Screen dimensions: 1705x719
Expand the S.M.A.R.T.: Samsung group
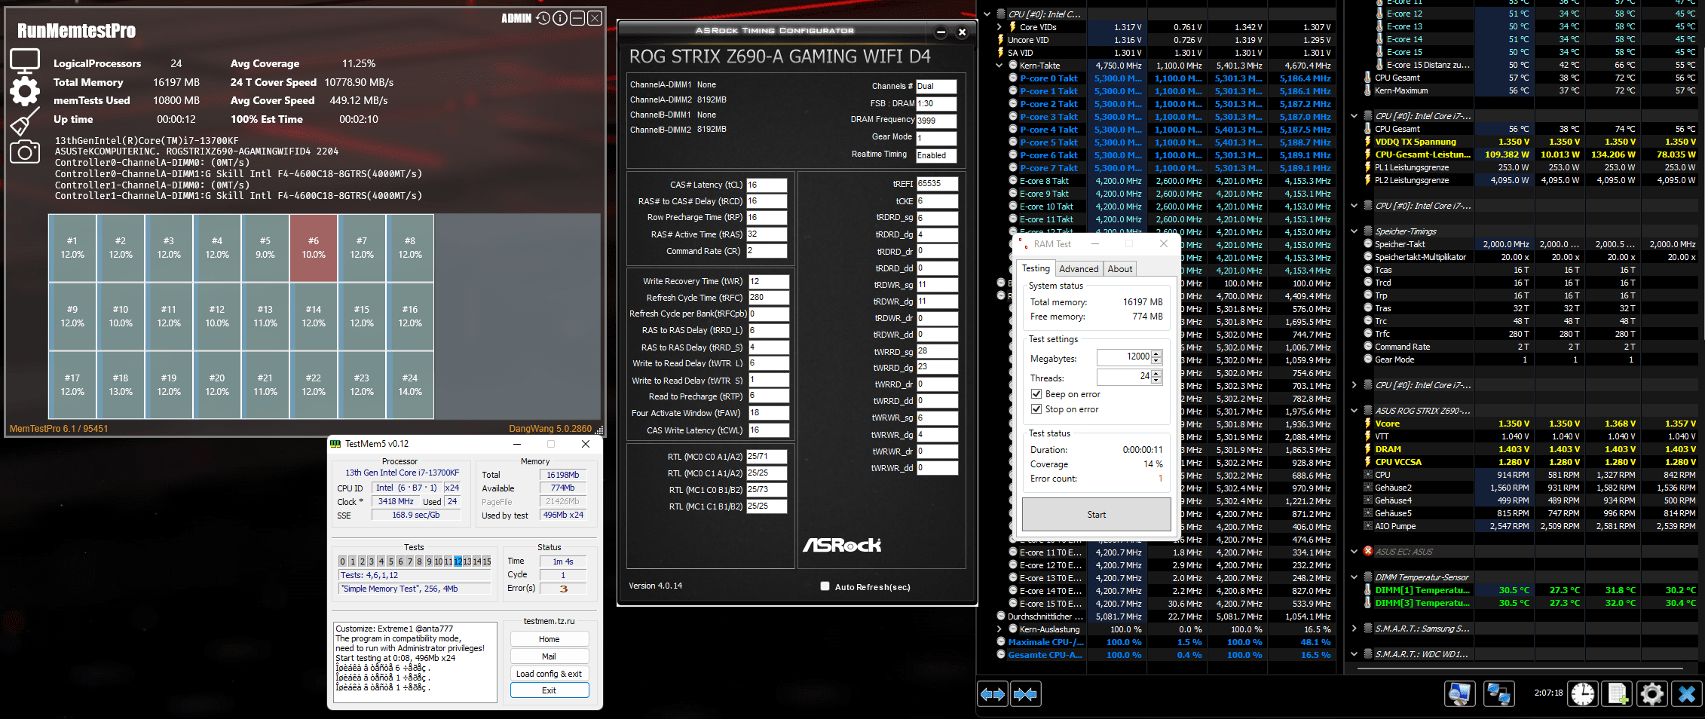(x=1355, y=629)
